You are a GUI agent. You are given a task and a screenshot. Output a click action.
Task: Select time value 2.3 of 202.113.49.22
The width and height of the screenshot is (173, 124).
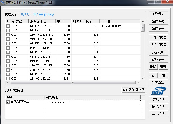click(x=96, y=48)
